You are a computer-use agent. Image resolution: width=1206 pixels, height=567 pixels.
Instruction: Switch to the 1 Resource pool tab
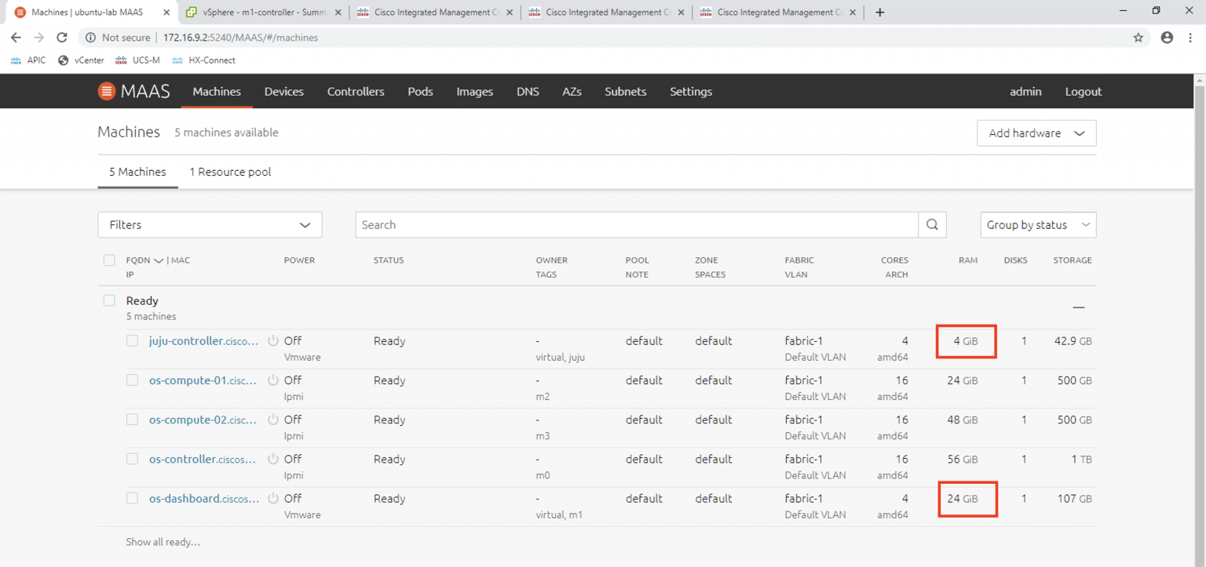click(230, 172)
